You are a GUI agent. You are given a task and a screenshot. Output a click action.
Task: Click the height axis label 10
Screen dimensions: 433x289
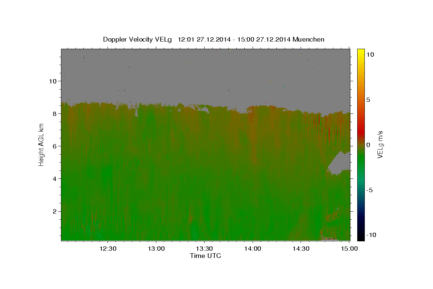point(53,81)
